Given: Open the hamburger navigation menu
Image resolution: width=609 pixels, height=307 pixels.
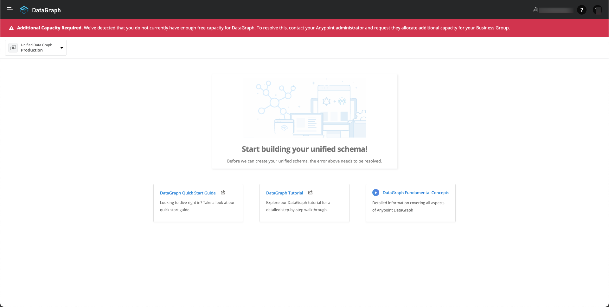Looking at the screenshot, I should [x=10, y=10].
